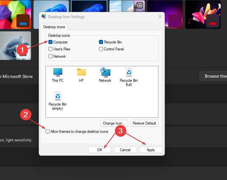Choose the colorful flower dark theme thumbnail
The width and height of the screenshot is (227, 180).
point(203,14)
